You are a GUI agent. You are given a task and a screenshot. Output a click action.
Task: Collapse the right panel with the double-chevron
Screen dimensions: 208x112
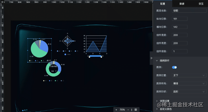(151, 58)
